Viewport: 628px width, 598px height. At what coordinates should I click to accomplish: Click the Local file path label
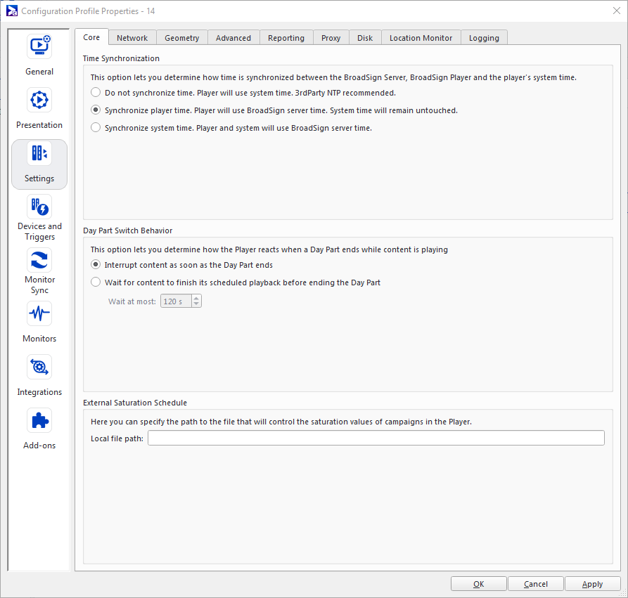[x=117, y=438]
